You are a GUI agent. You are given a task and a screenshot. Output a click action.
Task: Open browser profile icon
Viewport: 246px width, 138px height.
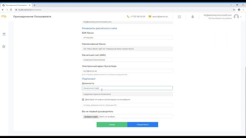[x=239, y=10]
